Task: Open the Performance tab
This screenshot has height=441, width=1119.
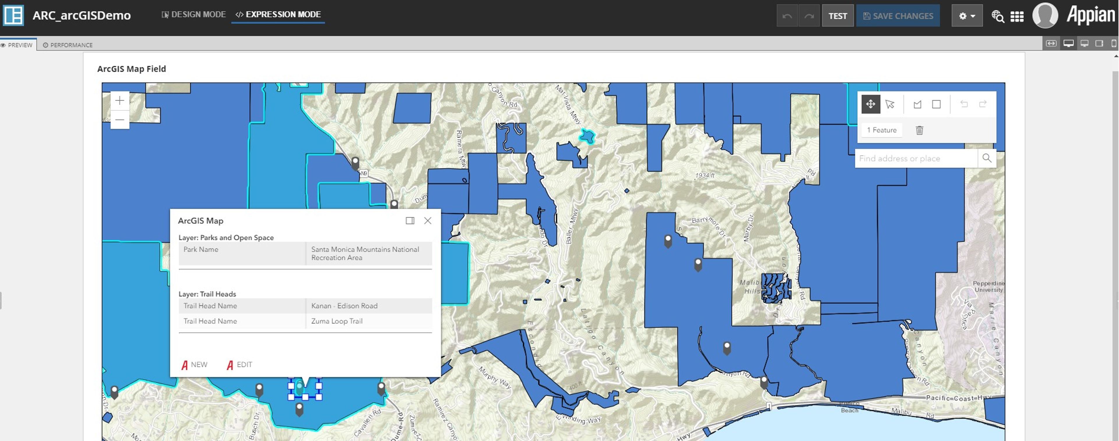Action: pos(68,45)
